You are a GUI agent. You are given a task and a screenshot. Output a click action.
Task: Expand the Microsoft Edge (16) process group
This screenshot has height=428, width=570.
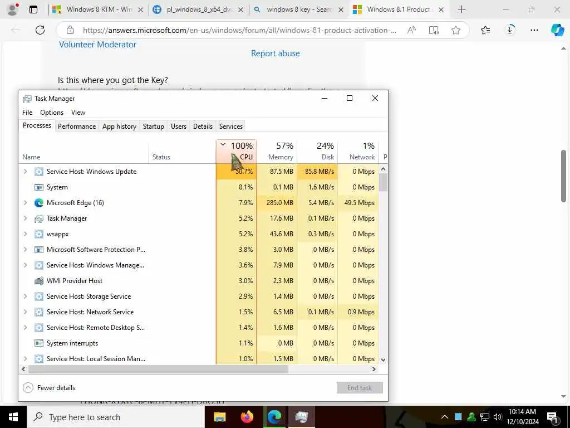(x=25, y=203)
